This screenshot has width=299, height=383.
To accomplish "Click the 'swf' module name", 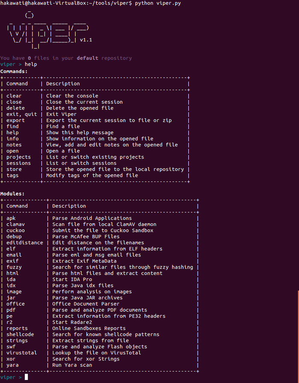I will point(11,346).
